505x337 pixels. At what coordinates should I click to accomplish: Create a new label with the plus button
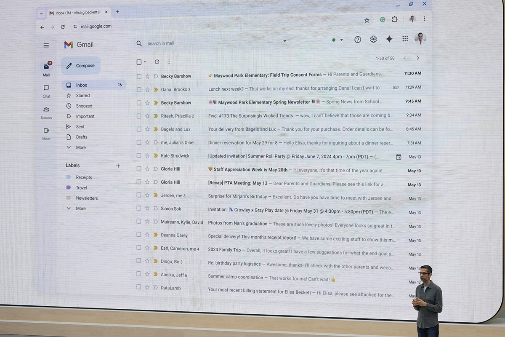(118, 165)
